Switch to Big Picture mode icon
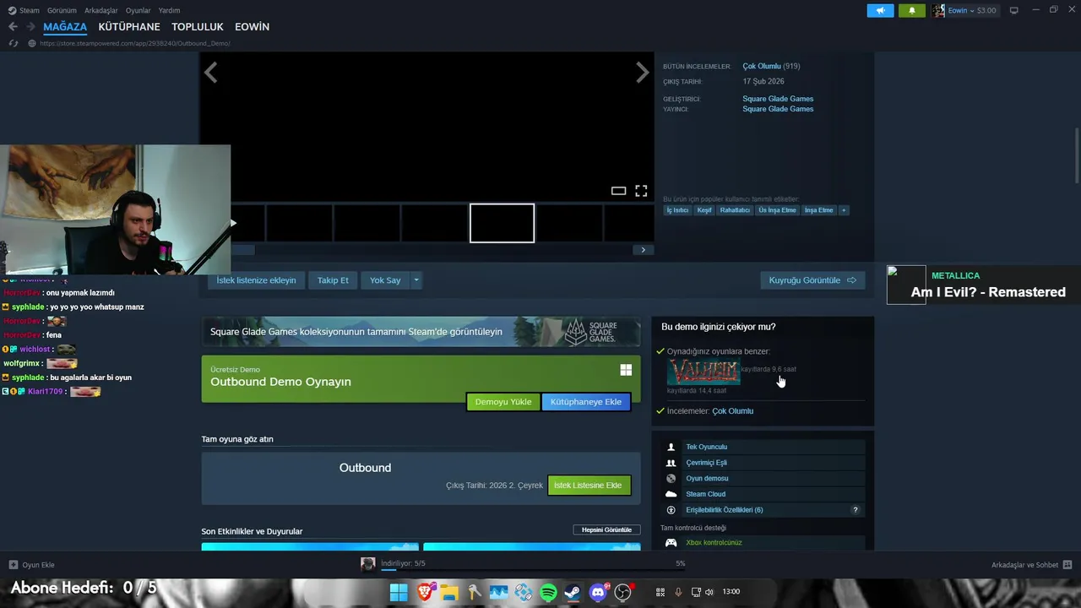1081x608 pixels. 1014,10
